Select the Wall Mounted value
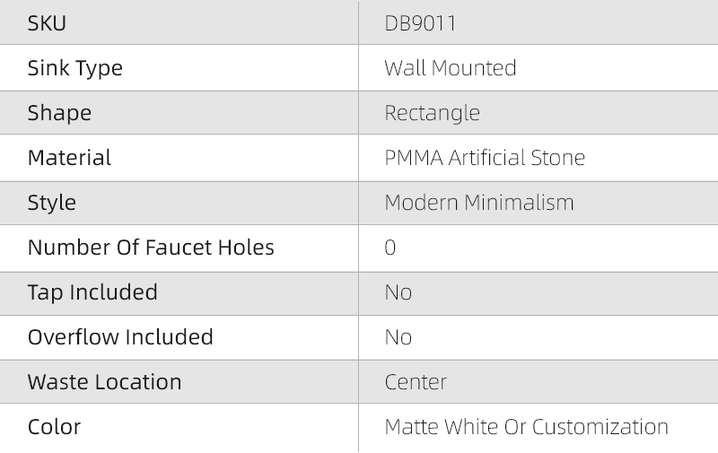Image resolution: width=718 pixels, height=453 pixels. 450,68
